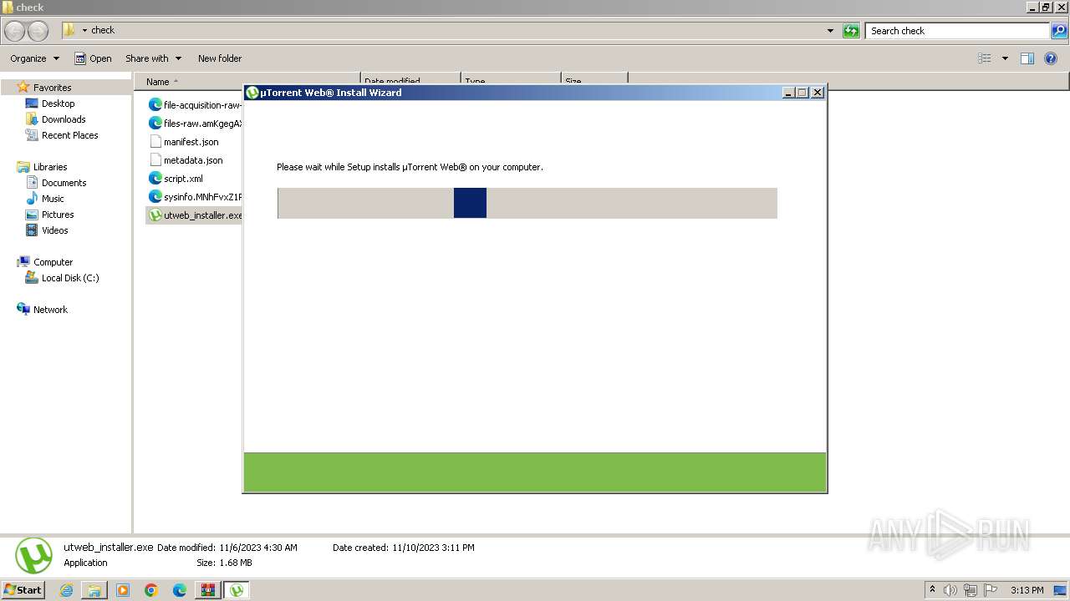This screenshot has height=601, width=1070.
Task: Click the µTorrent wizard title icon
Action: coord(252,93)
